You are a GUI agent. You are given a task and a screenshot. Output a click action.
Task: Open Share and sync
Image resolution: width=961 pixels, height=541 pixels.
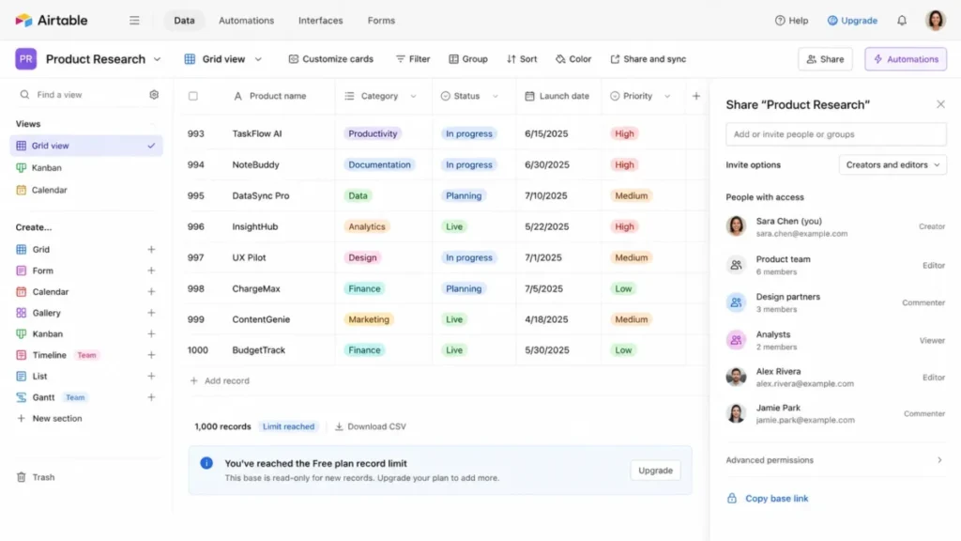point(648,59)
